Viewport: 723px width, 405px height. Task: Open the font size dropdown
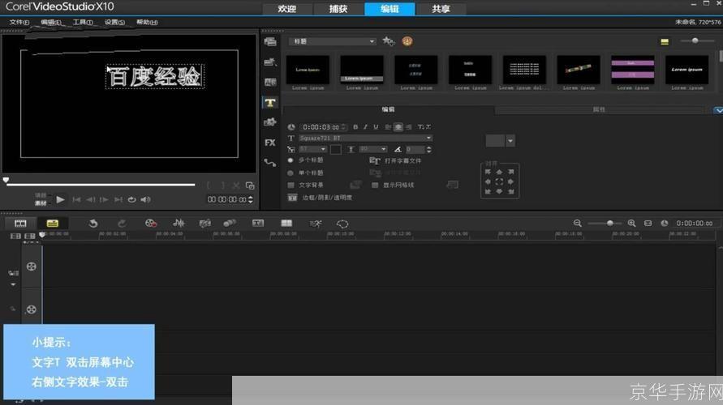[x=312, y=149]
